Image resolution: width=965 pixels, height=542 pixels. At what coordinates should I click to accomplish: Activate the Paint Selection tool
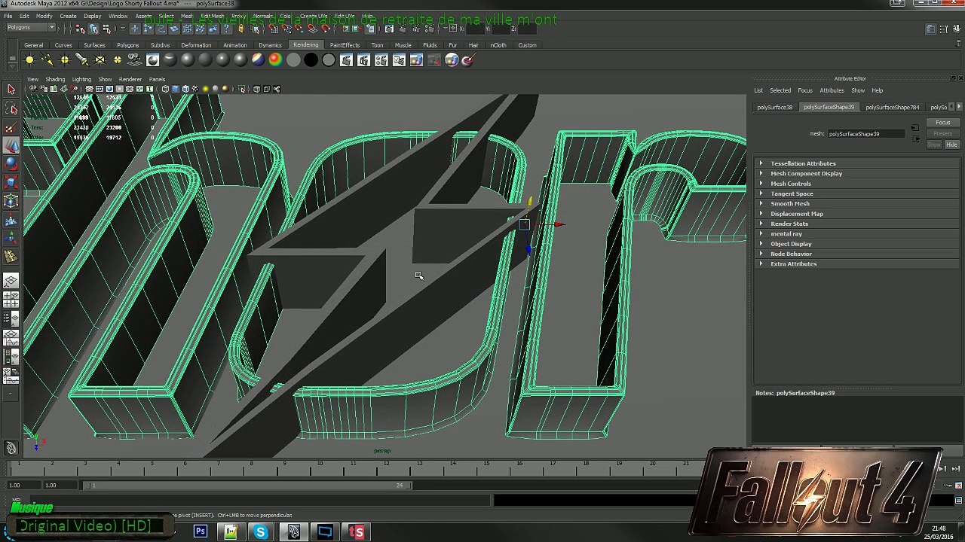click(11, 127)
